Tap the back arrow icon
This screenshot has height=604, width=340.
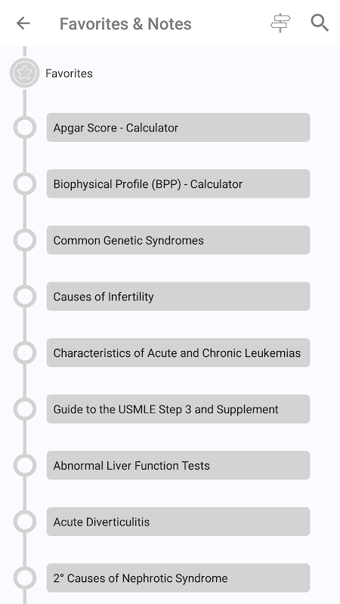(23, 23)
